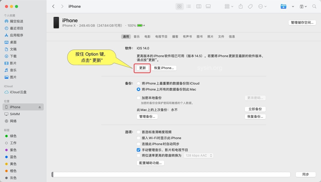Expand the chevron next to blue folder
Viewport: 321px width, 182px height.
tap(293, 7)
